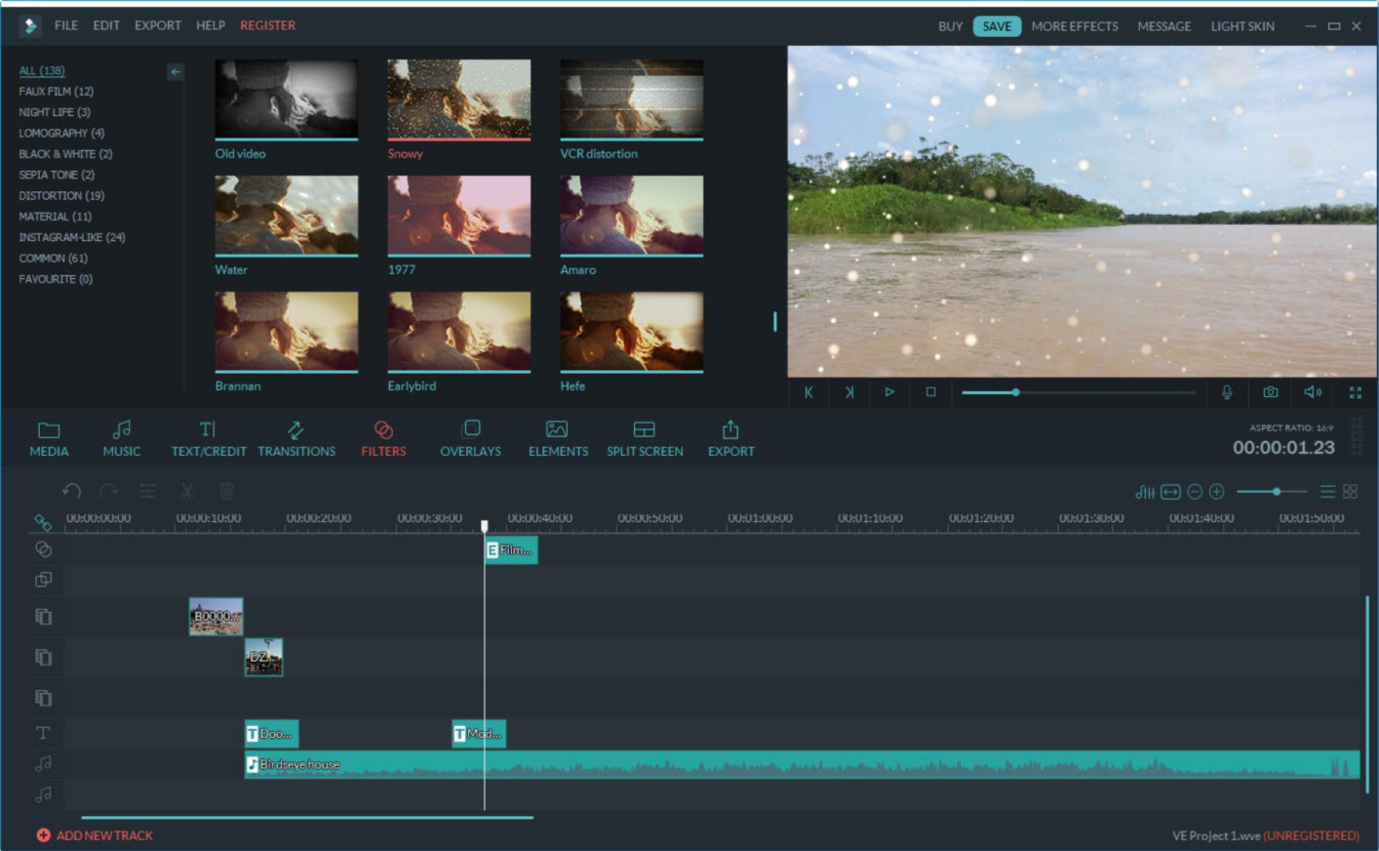Open the OVERLAYS tab
The width and height of the screenshot is (1379, 851).
coord(471,439)
